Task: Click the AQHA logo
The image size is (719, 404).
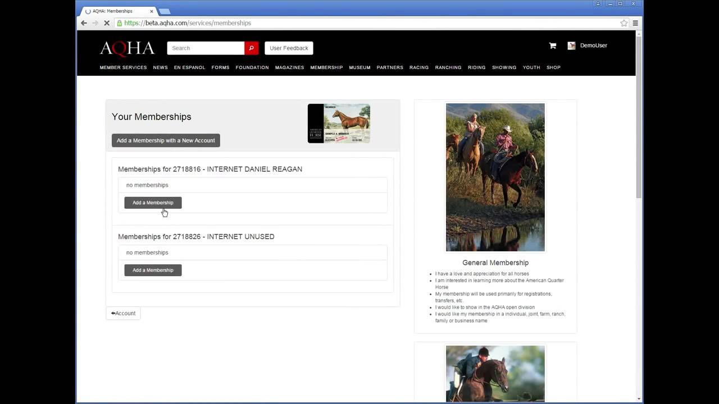Action: click(127, 48)
